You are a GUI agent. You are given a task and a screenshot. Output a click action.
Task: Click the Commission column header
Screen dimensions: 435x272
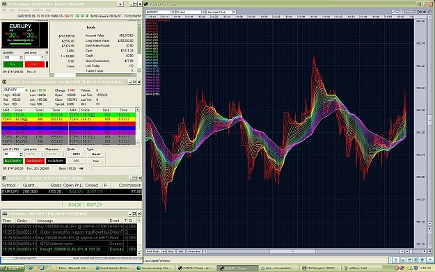click(x=127, y=185)
